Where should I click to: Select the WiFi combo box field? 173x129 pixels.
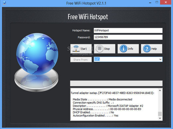[x=128, y=59]
